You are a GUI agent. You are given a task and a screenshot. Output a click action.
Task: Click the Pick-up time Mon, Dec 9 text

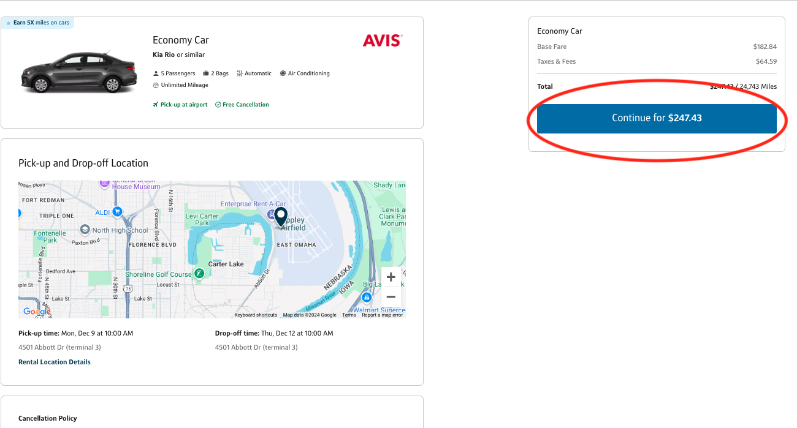tap(76, 333)
